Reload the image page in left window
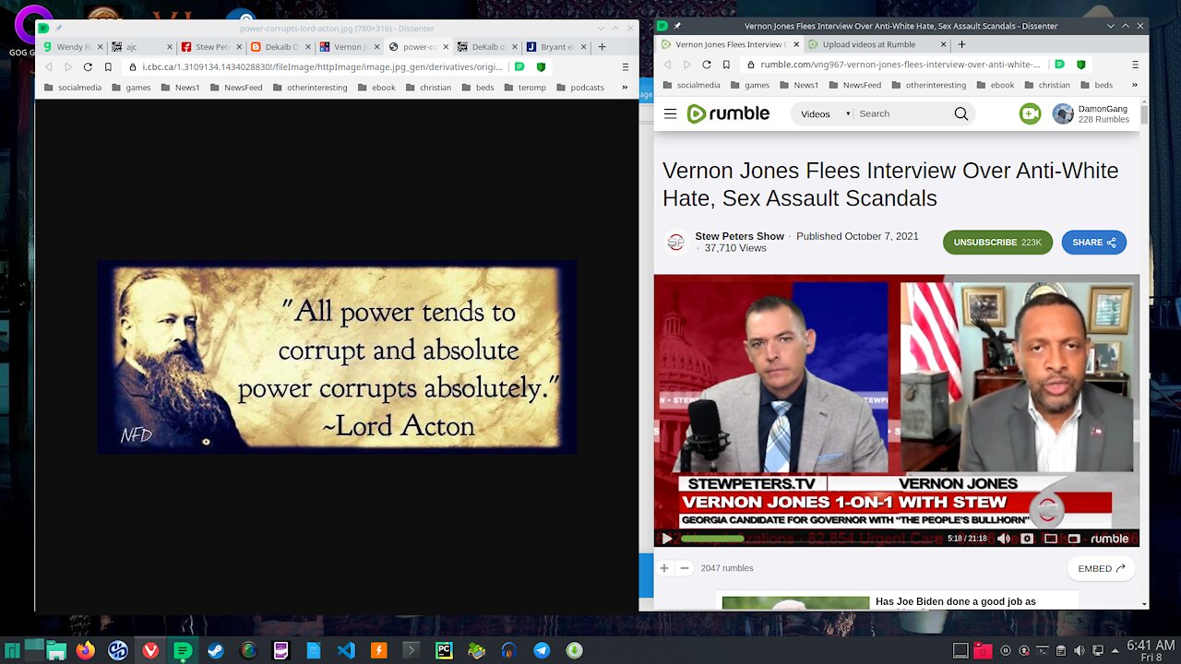This screenshot has height=664, width=1181. tap(88, 66)
